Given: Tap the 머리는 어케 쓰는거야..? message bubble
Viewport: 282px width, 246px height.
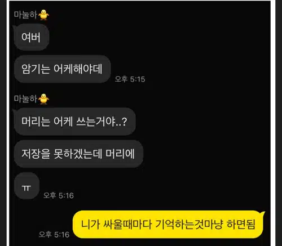Looking at the screenshot, I should point(74,122).
